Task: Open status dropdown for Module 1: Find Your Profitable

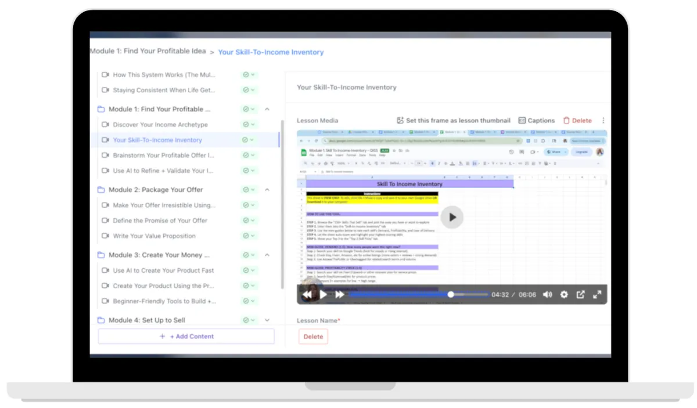Action: tap(249, 109)
